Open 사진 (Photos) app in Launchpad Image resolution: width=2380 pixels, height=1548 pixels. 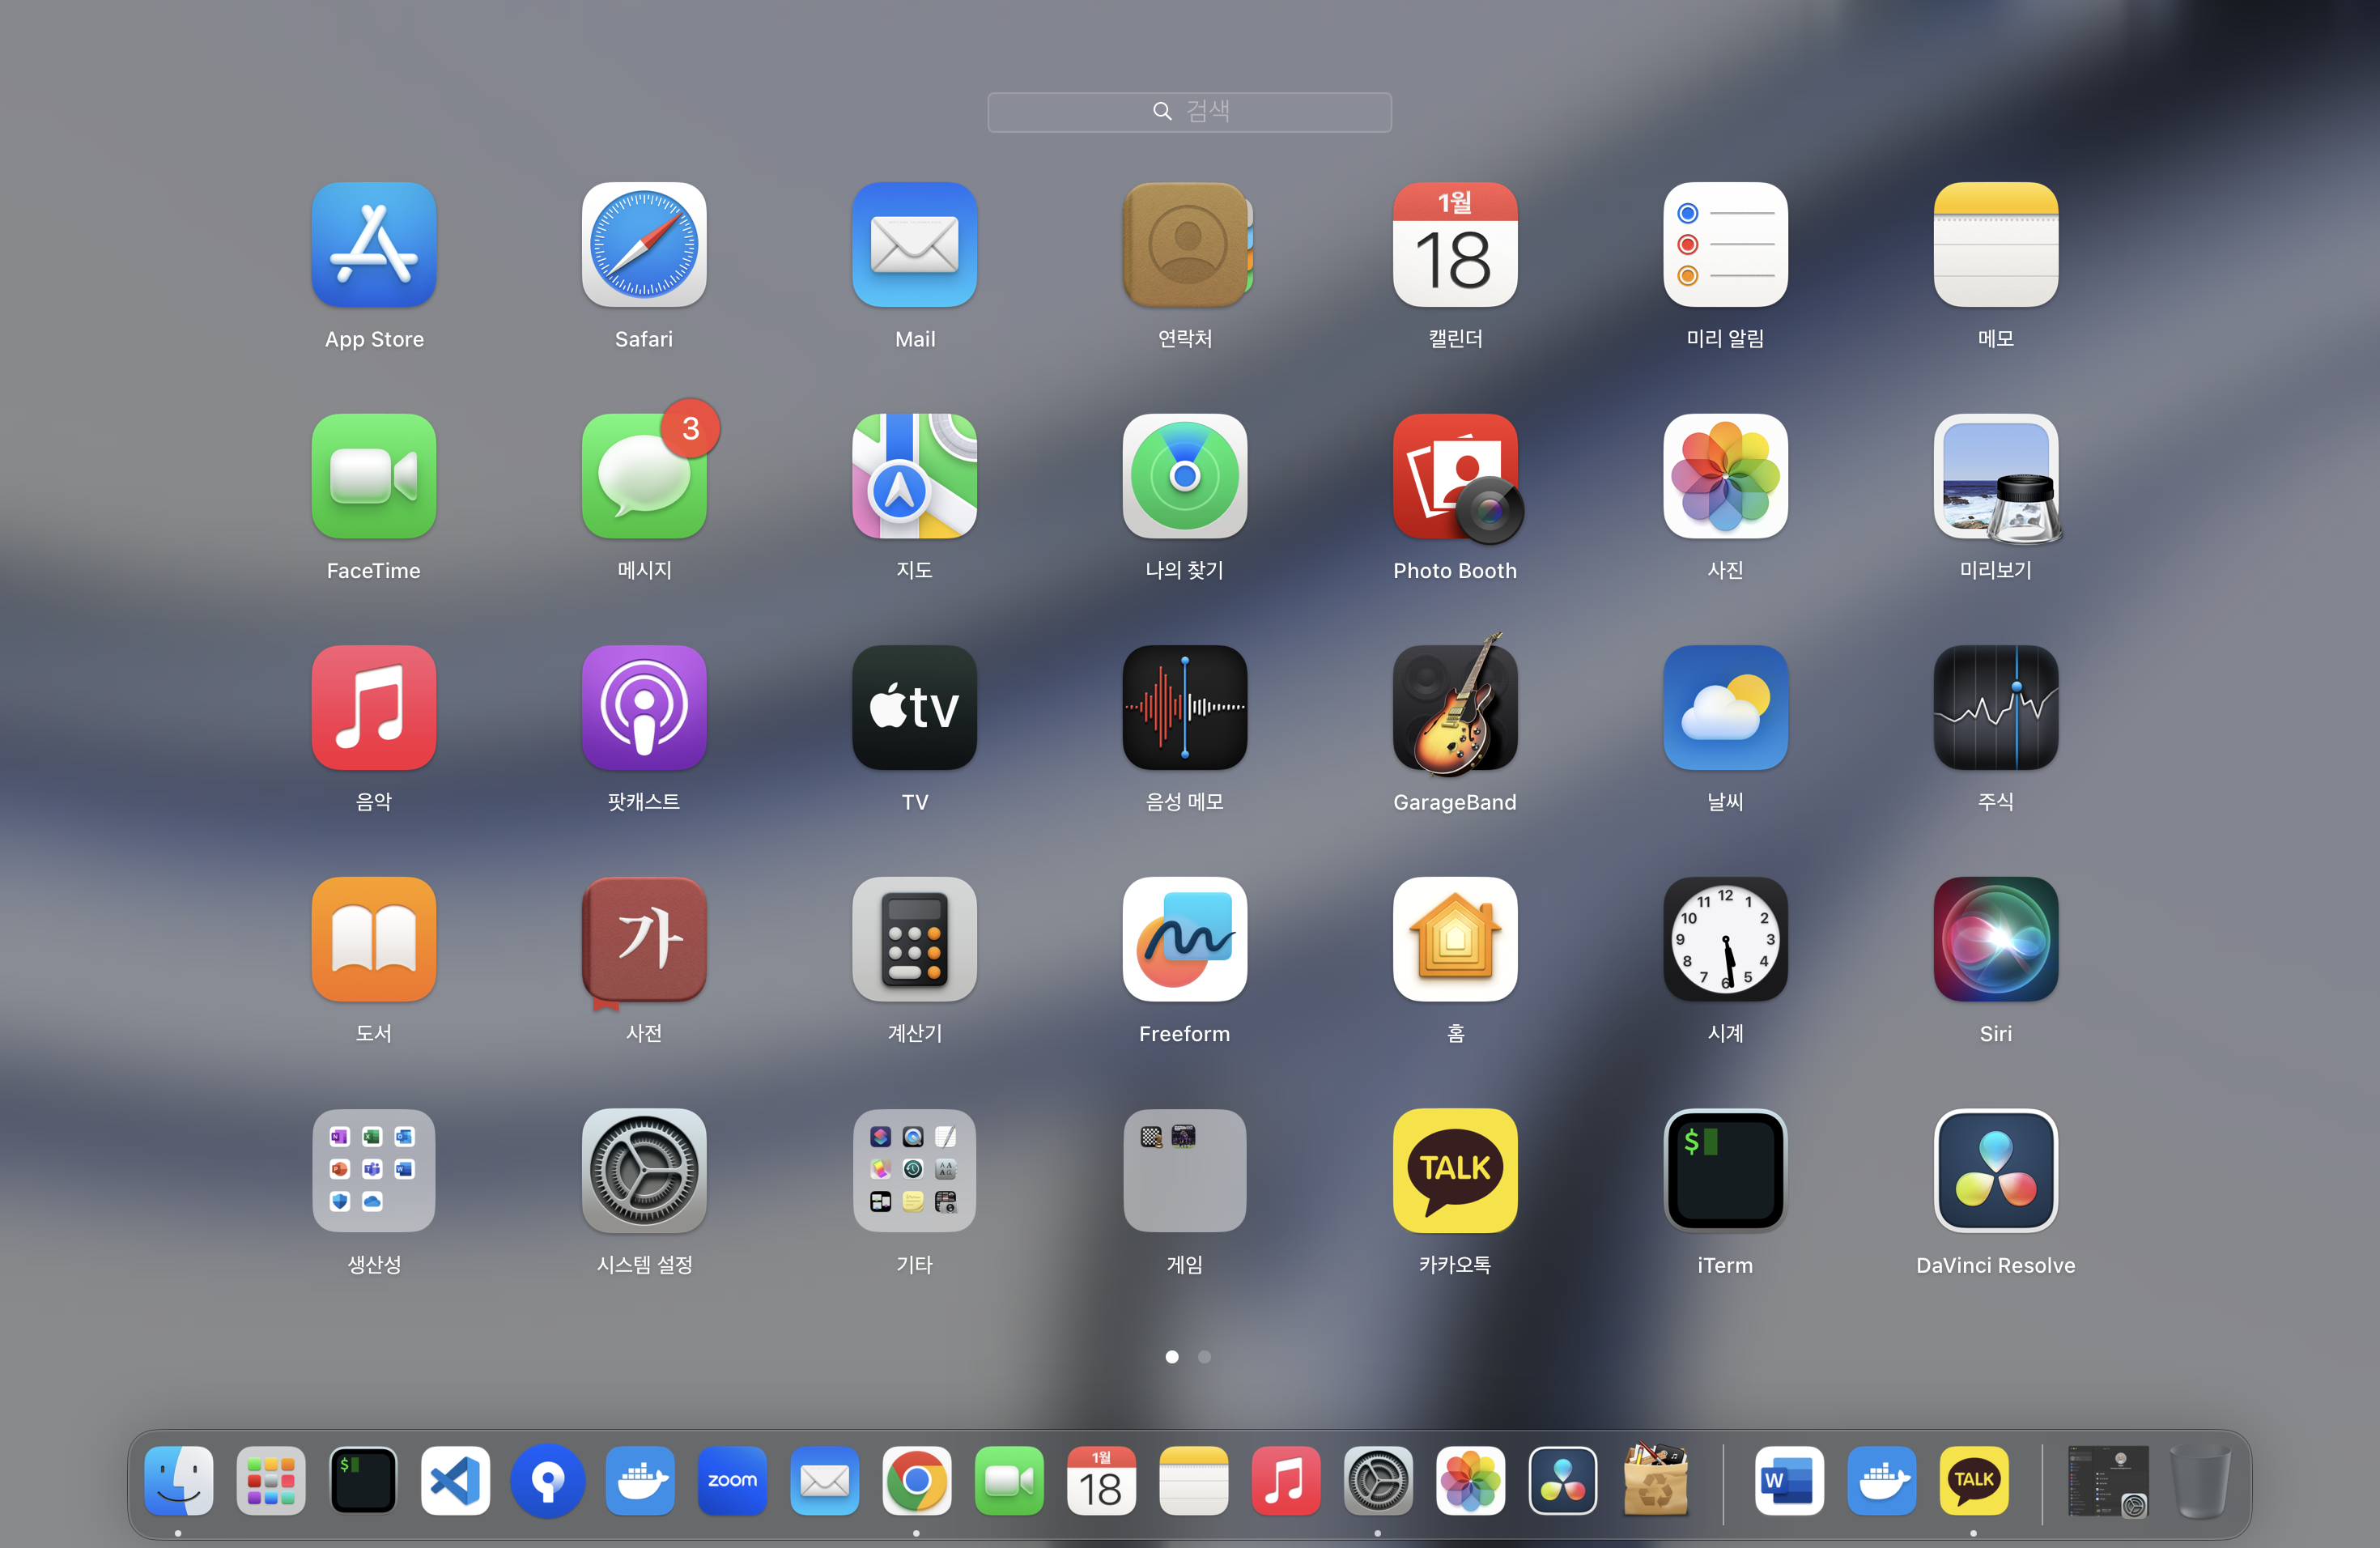pyautogui.click(x=1725, y=476)
